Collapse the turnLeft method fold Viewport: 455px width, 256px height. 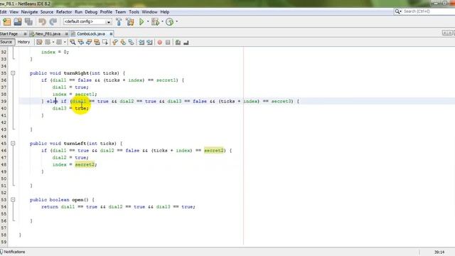pyautogui.click(x=13, y=144)
